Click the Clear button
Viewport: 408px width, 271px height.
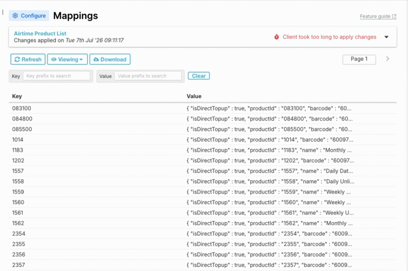click(199, 76)
